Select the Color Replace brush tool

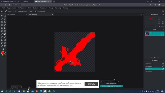(5, 37)
